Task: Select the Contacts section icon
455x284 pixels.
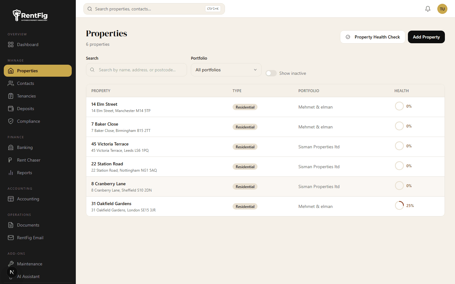Action: point(11,83)
